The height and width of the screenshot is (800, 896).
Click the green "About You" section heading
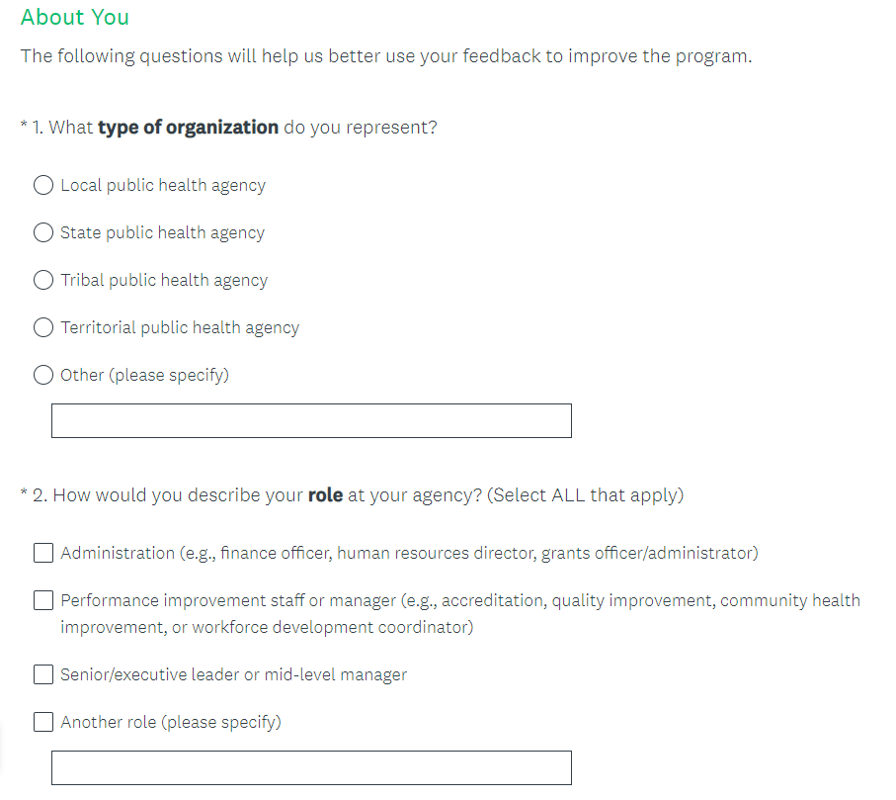coord(75,17)
